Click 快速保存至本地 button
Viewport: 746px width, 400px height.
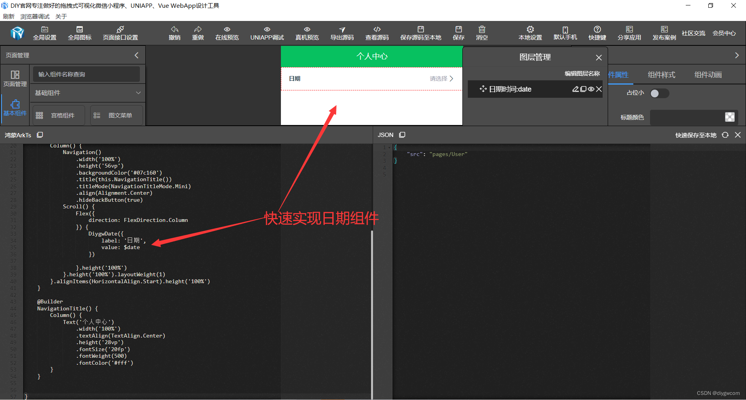(x=695, y=135)
